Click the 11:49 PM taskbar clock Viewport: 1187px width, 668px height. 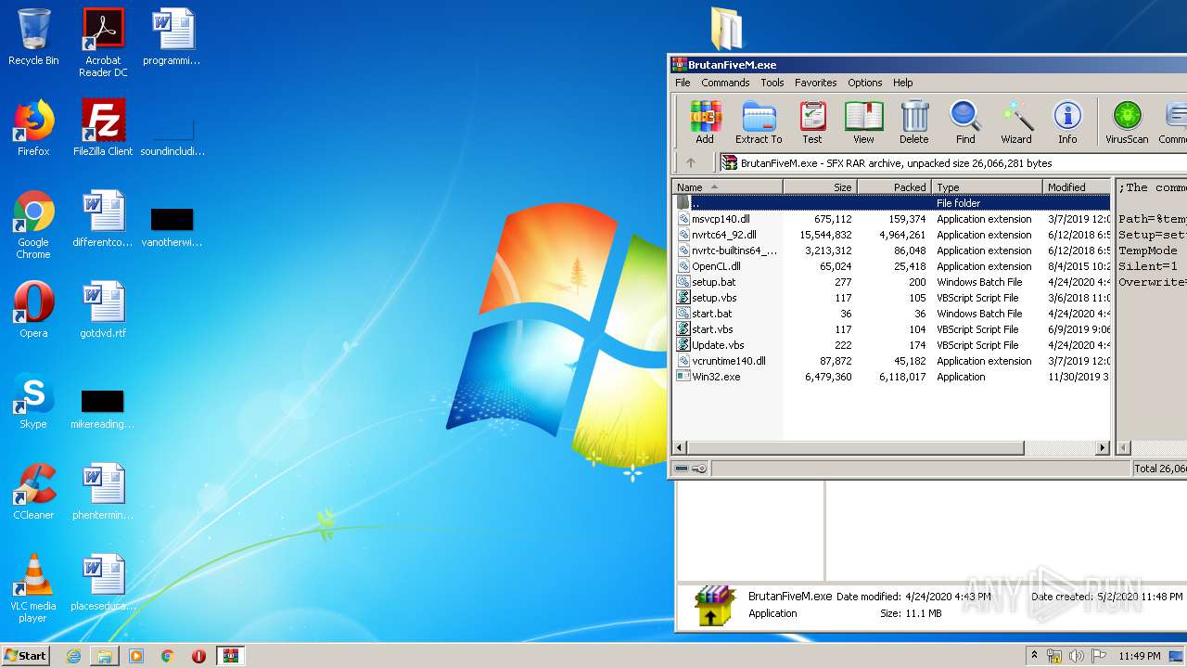click(1140, 656)
